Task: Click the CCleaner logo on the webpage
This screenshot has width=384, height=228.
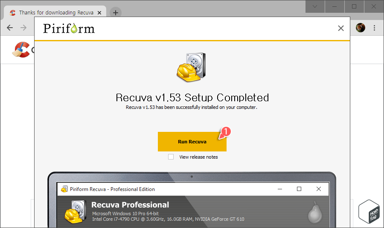Action: point(21,49)
